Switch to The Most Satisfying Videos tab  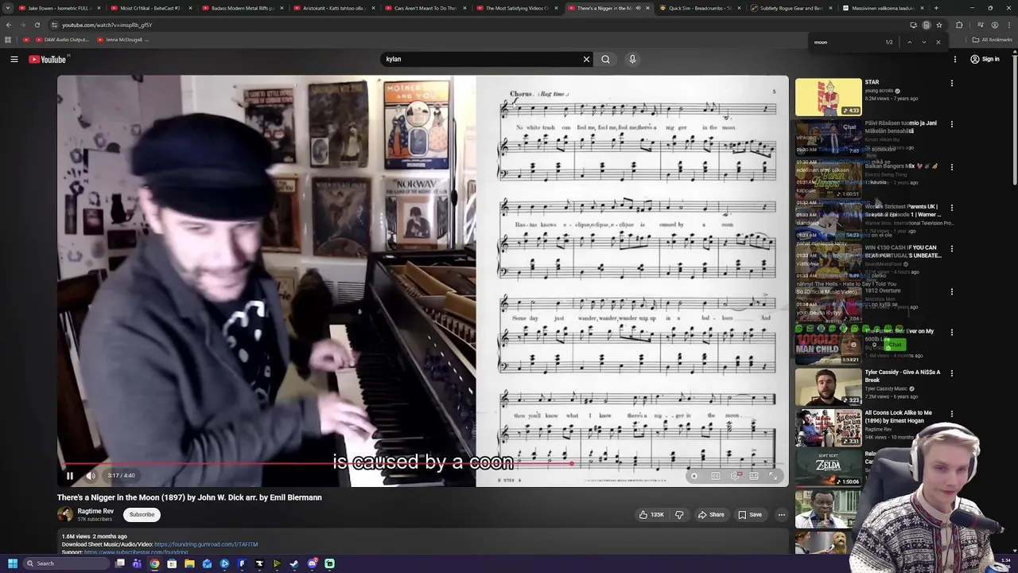pyautogui.click(x=516, y=8)
